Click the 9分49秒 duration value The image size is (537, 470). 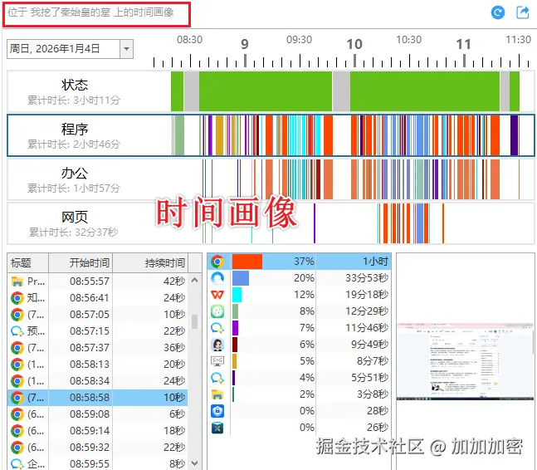369,345
